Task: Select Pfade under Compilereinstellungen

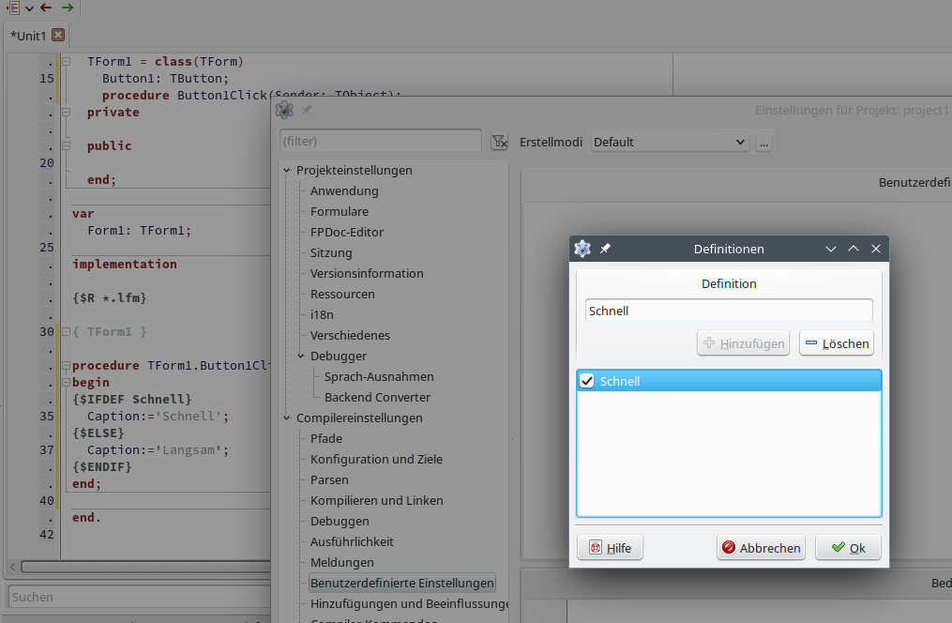Action: pyautogui.click(x=326, y=438)
